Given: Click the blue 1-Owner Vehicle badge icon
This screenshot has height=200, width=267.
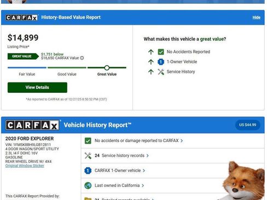Looking at the screenshot, I should [x=161, y=62].
